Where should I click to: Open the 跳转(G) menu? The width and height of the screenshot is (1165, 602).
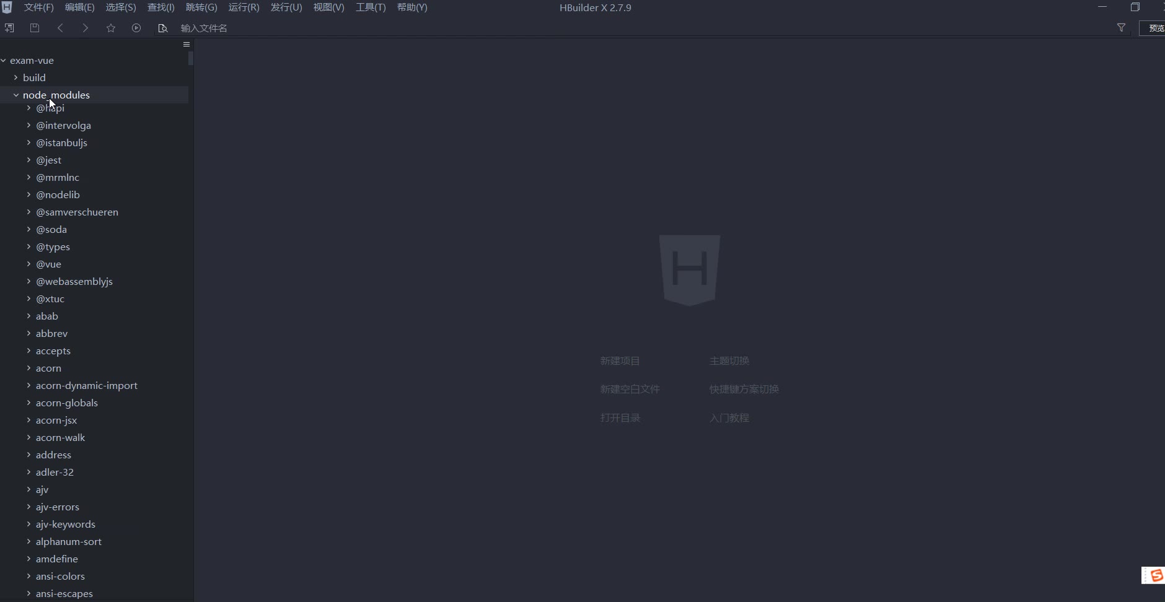[x=201, y=7]
